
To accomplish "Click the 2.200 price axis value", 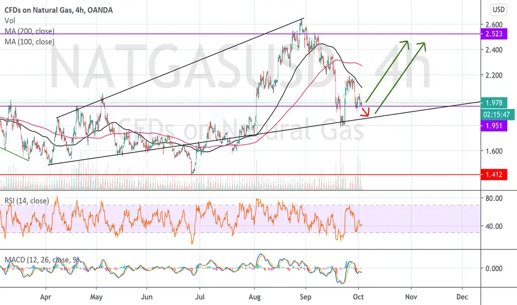I will tap(494, 75).
